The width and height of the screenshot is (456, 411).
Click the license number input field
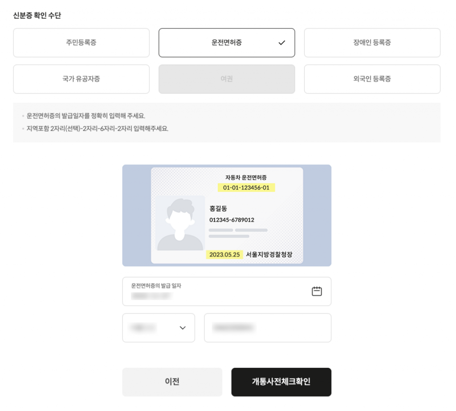[267, 328]
